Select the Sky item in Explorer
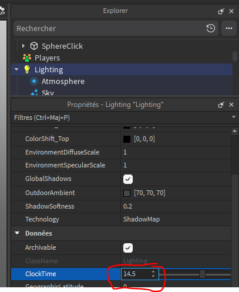This screenshot has height=292, width=239. 48,92
